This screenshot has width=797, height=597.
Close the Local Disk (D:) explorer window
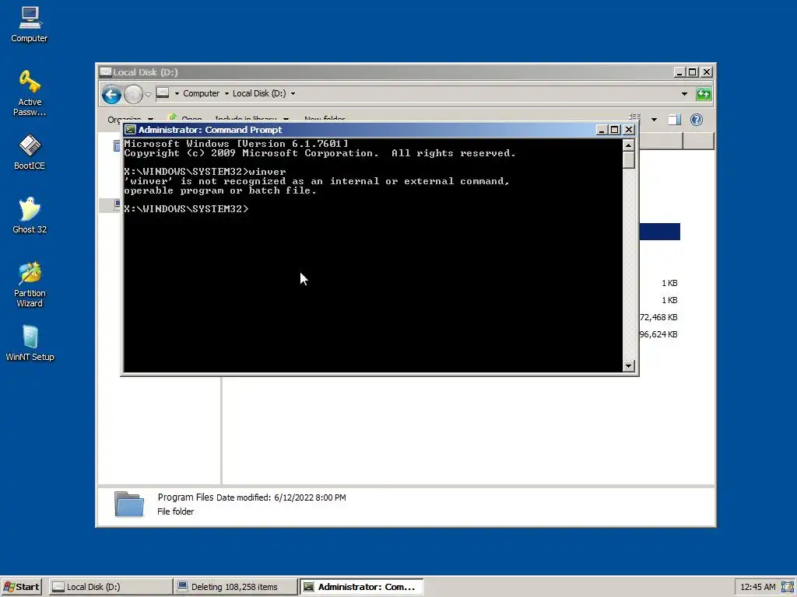(x=707, y=72)
